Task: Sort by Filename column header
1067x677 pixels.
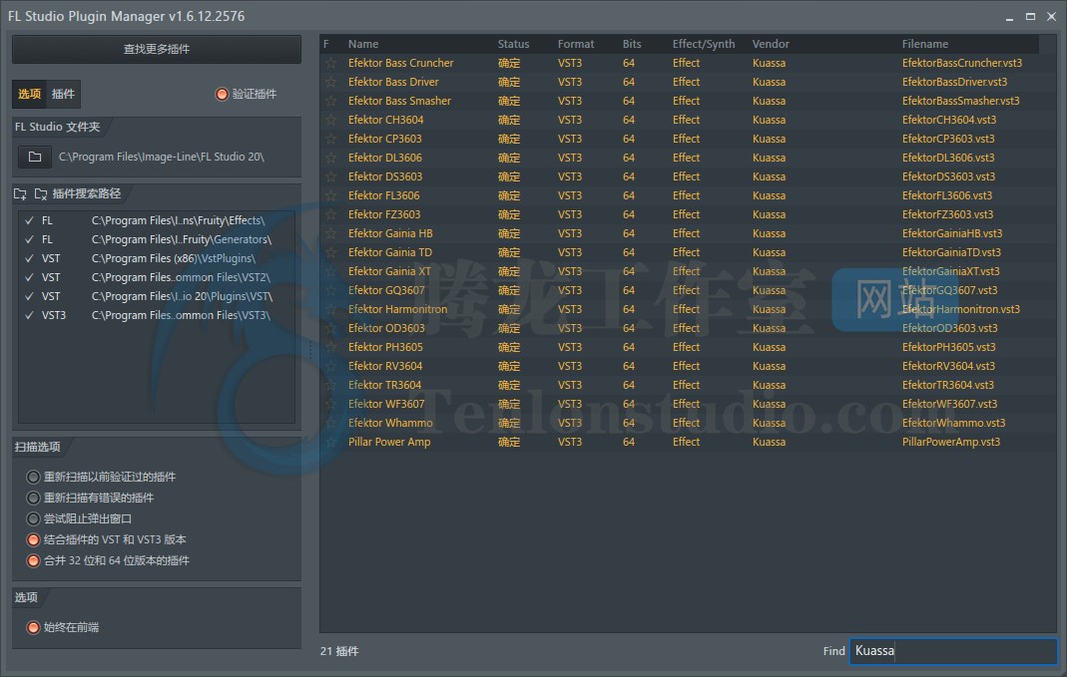Action: click(x=925, y=44)
